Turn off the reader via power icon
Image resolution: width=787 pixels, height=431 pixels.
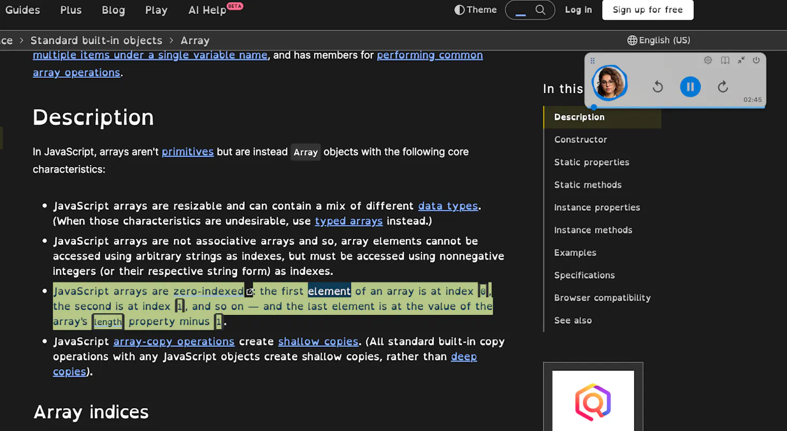pyautogui.click(x=756, y=60)
